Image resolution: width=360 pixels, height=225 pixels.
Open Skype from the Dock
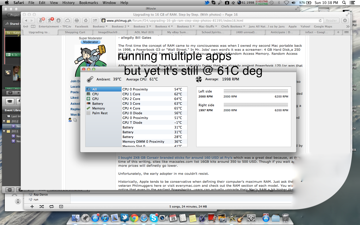pos(153,218)
